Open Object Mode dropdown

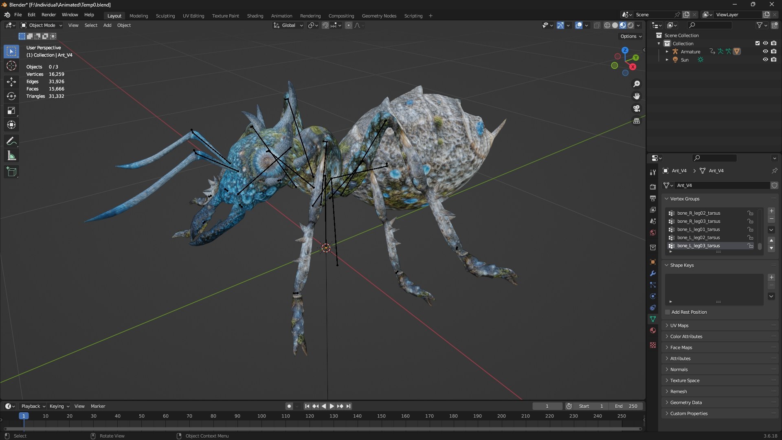[x=42, y=25]
